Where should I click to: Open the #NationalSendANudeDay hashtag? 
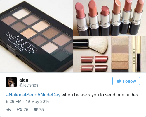(x=33, y=95)
